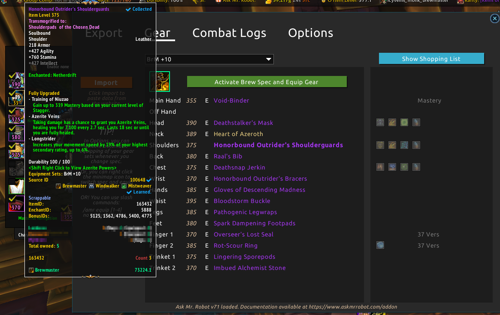Click the Deathsnap Jerkin item link
500x315 pixels.
[x=239, y=167]
